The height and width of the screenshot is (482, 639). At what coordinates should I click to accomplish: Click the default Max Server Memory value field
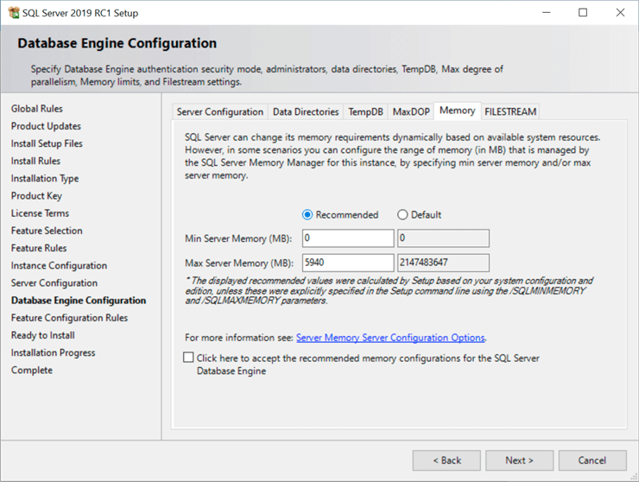pyautogui.click(x=442, y=263)
